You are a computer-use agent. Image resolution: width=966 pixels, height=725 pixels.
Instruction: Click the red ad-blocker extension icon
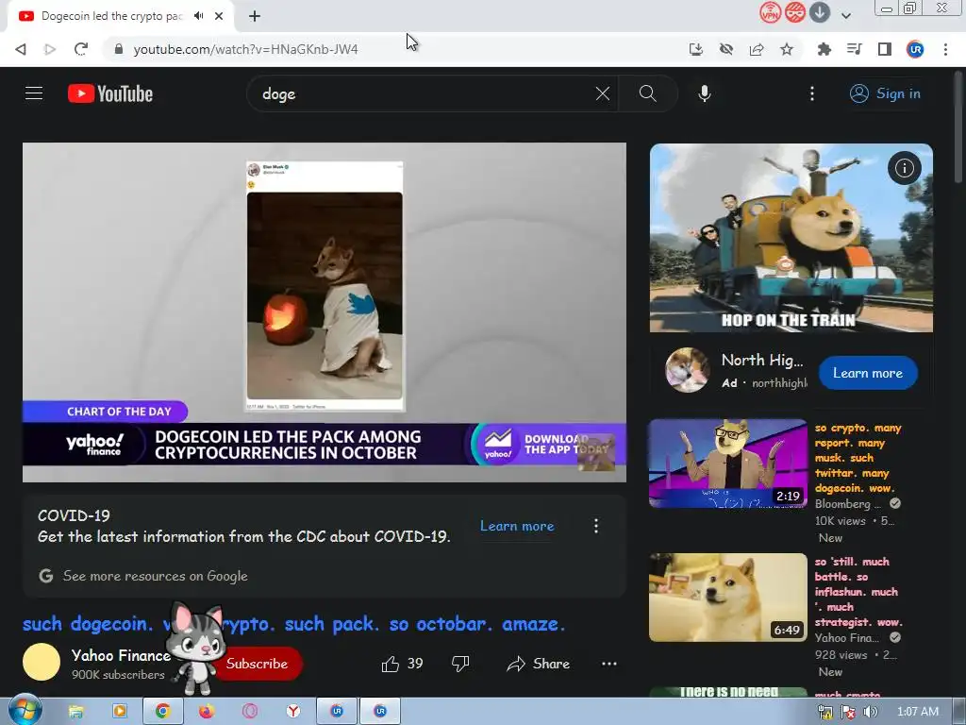[x=794, y=12]
